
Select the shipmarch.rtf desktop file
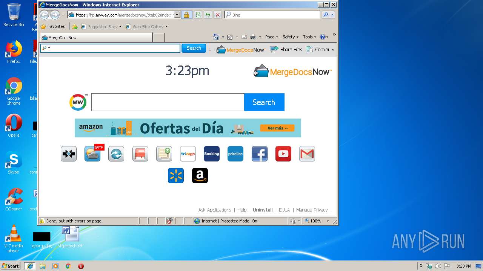click(x=70, y=237)
